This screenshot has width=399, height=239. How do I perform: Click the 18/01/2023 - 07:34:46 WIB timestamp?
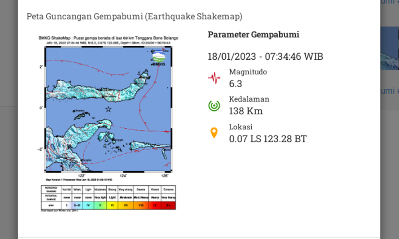265,57
